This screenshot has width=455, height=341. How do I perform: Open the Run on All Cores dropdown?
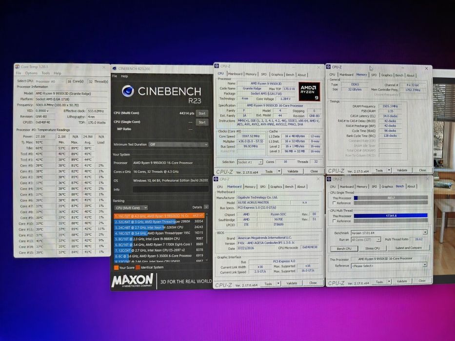(x=366, y=240)
